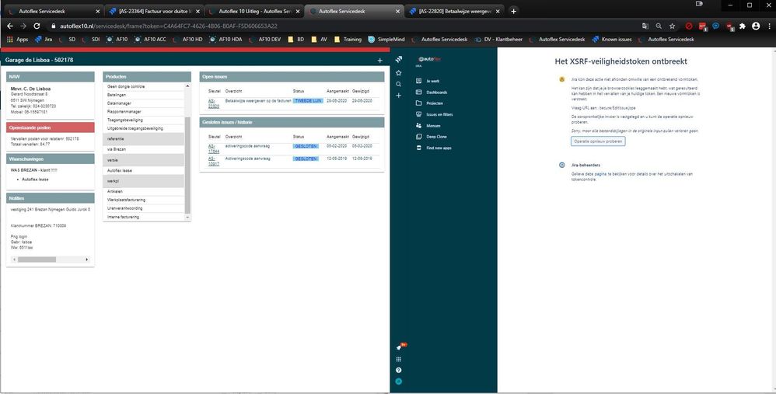Image resolution: width=776 pixels, height=394 pixels.
Task: Select 'Werkplaatsfacturering' in the Producten list
Action: (144, 200)
